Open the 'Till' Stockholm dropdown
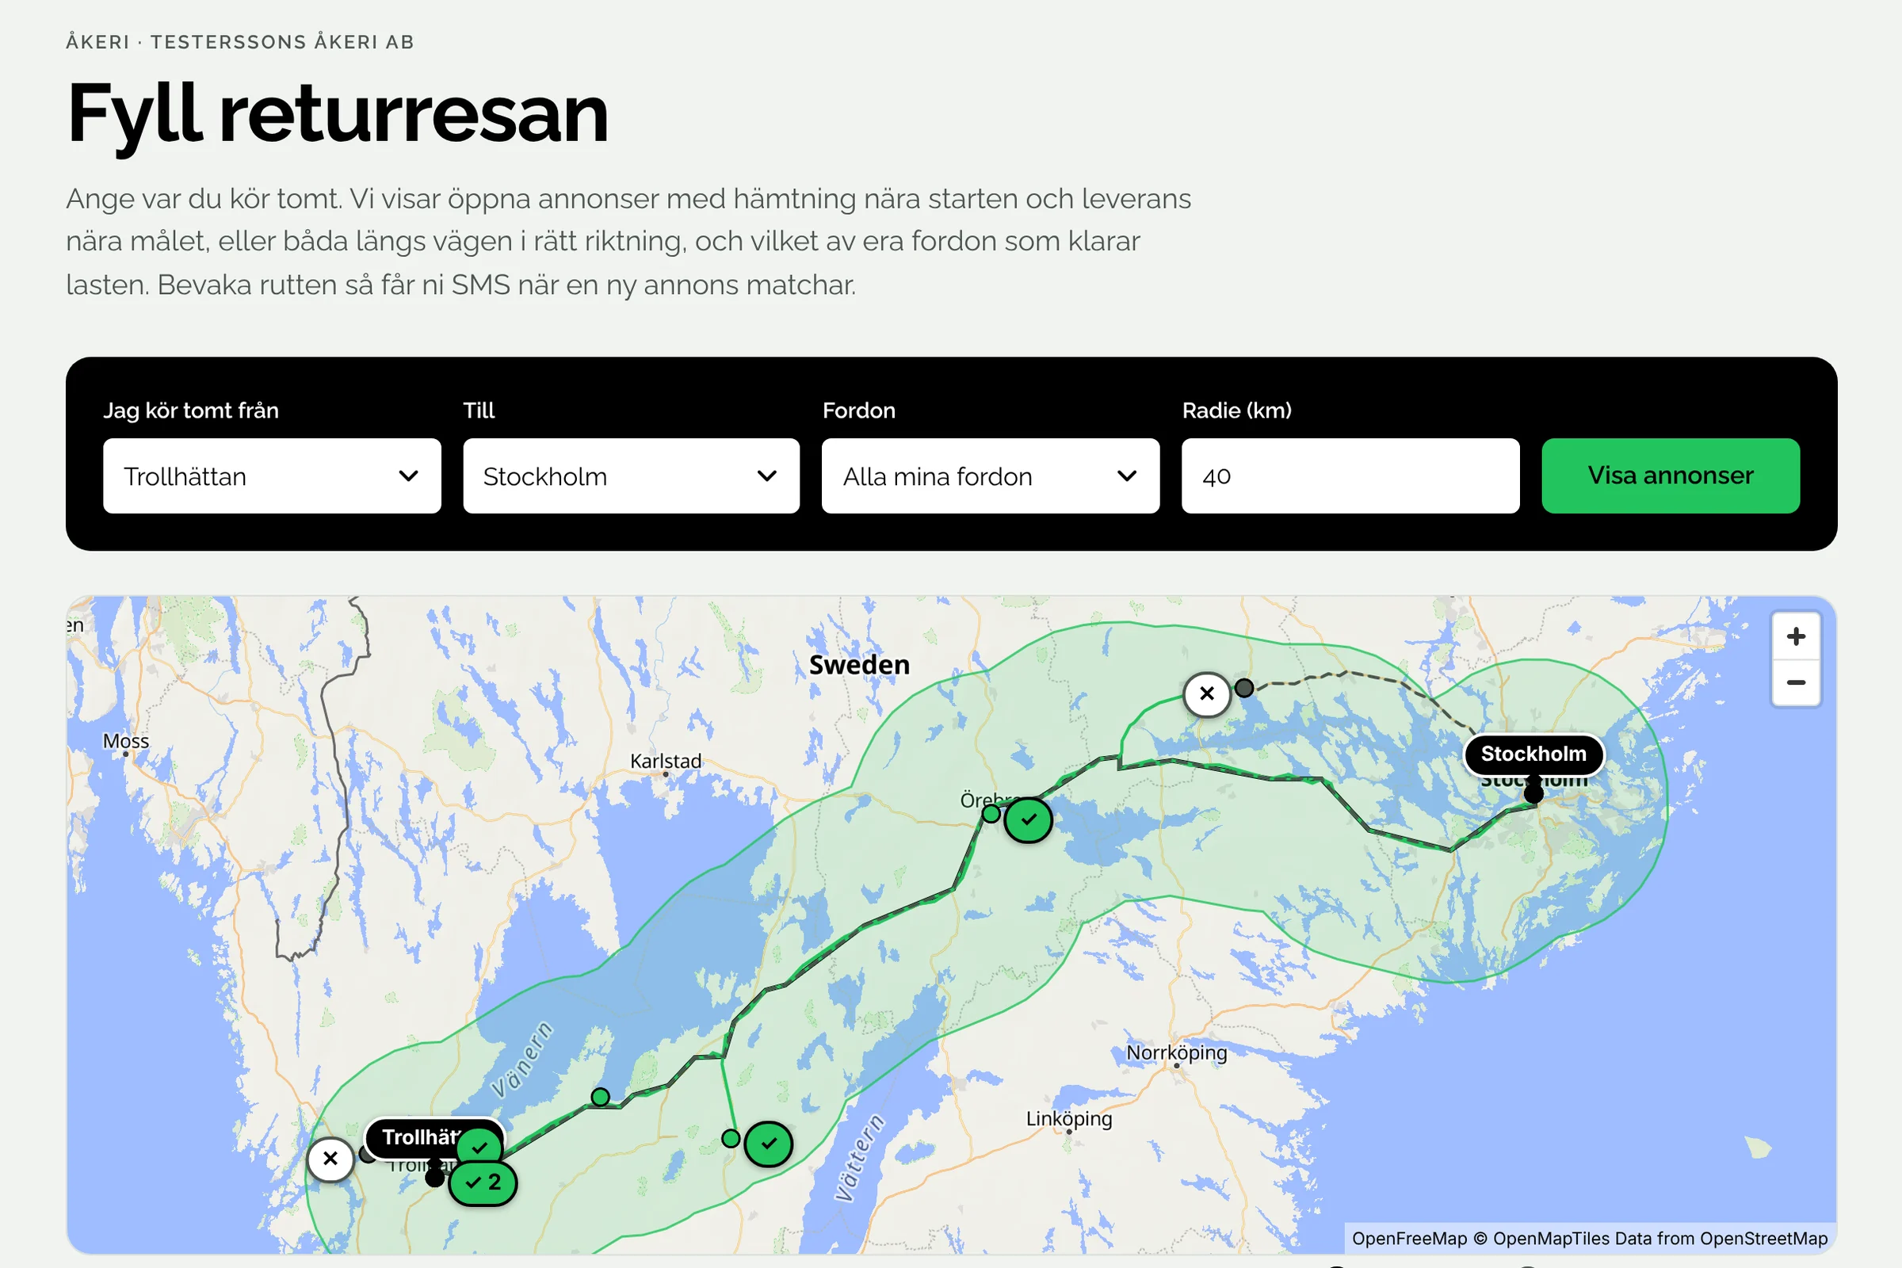The image size is (1902, 1268). 632,475
